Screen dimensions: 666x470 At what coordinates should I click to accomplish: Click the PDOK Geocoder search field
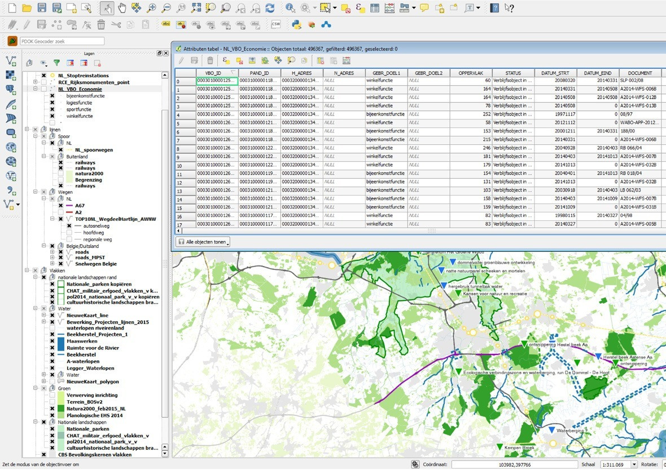[x=62, y=41]
